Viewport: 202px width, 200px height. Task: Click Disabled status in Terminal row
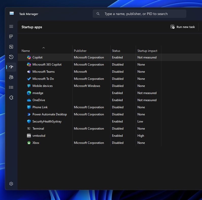tap(118, 129)
